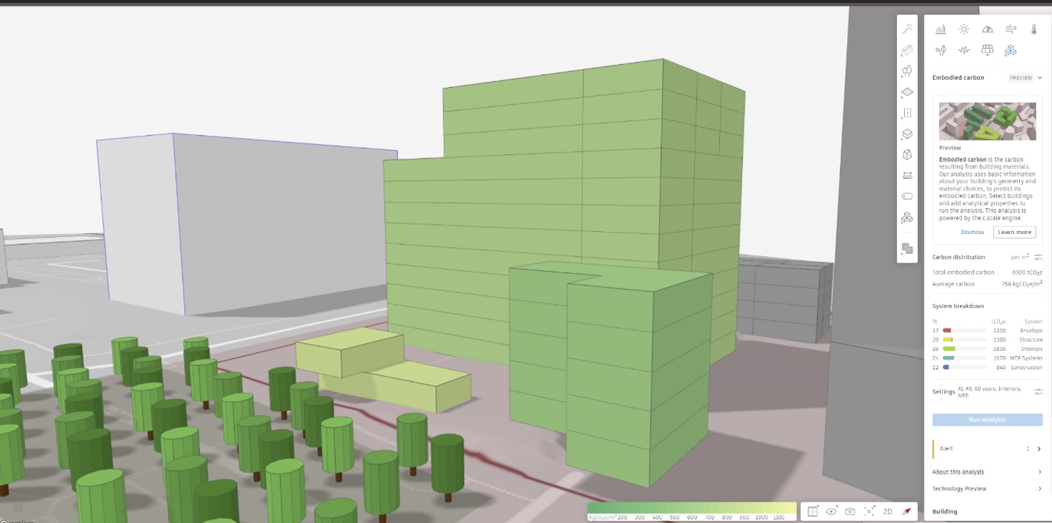Select the Sun hours analysis icon
This screenshot has height=523, width=1052.
point(963,29)
